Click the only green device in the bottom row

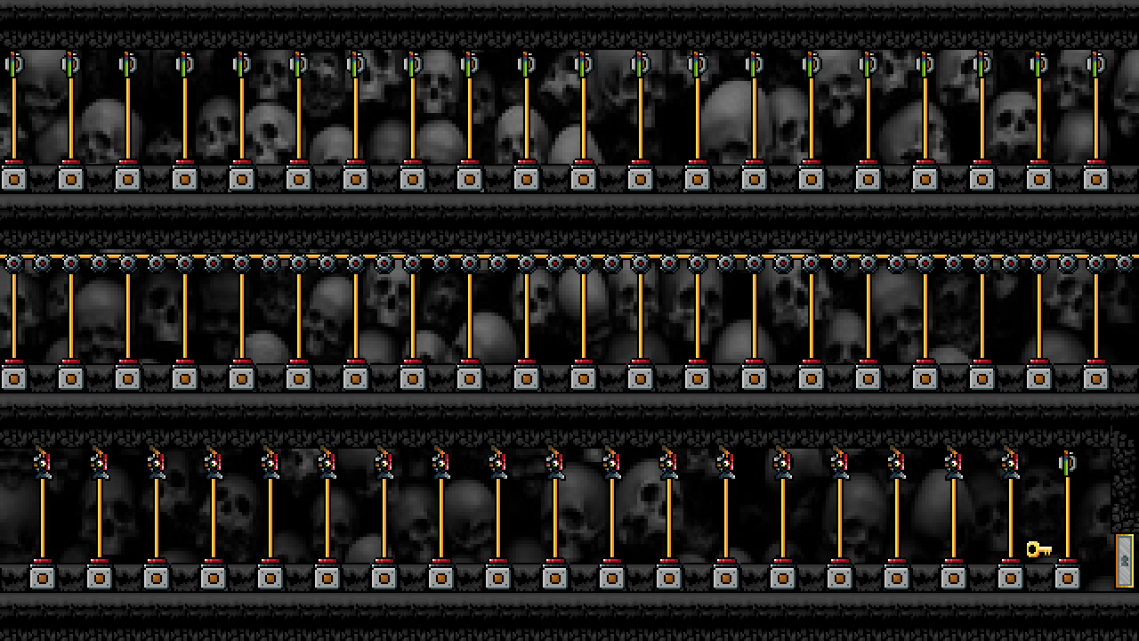pyautogui.click(x=1067, y=463)
